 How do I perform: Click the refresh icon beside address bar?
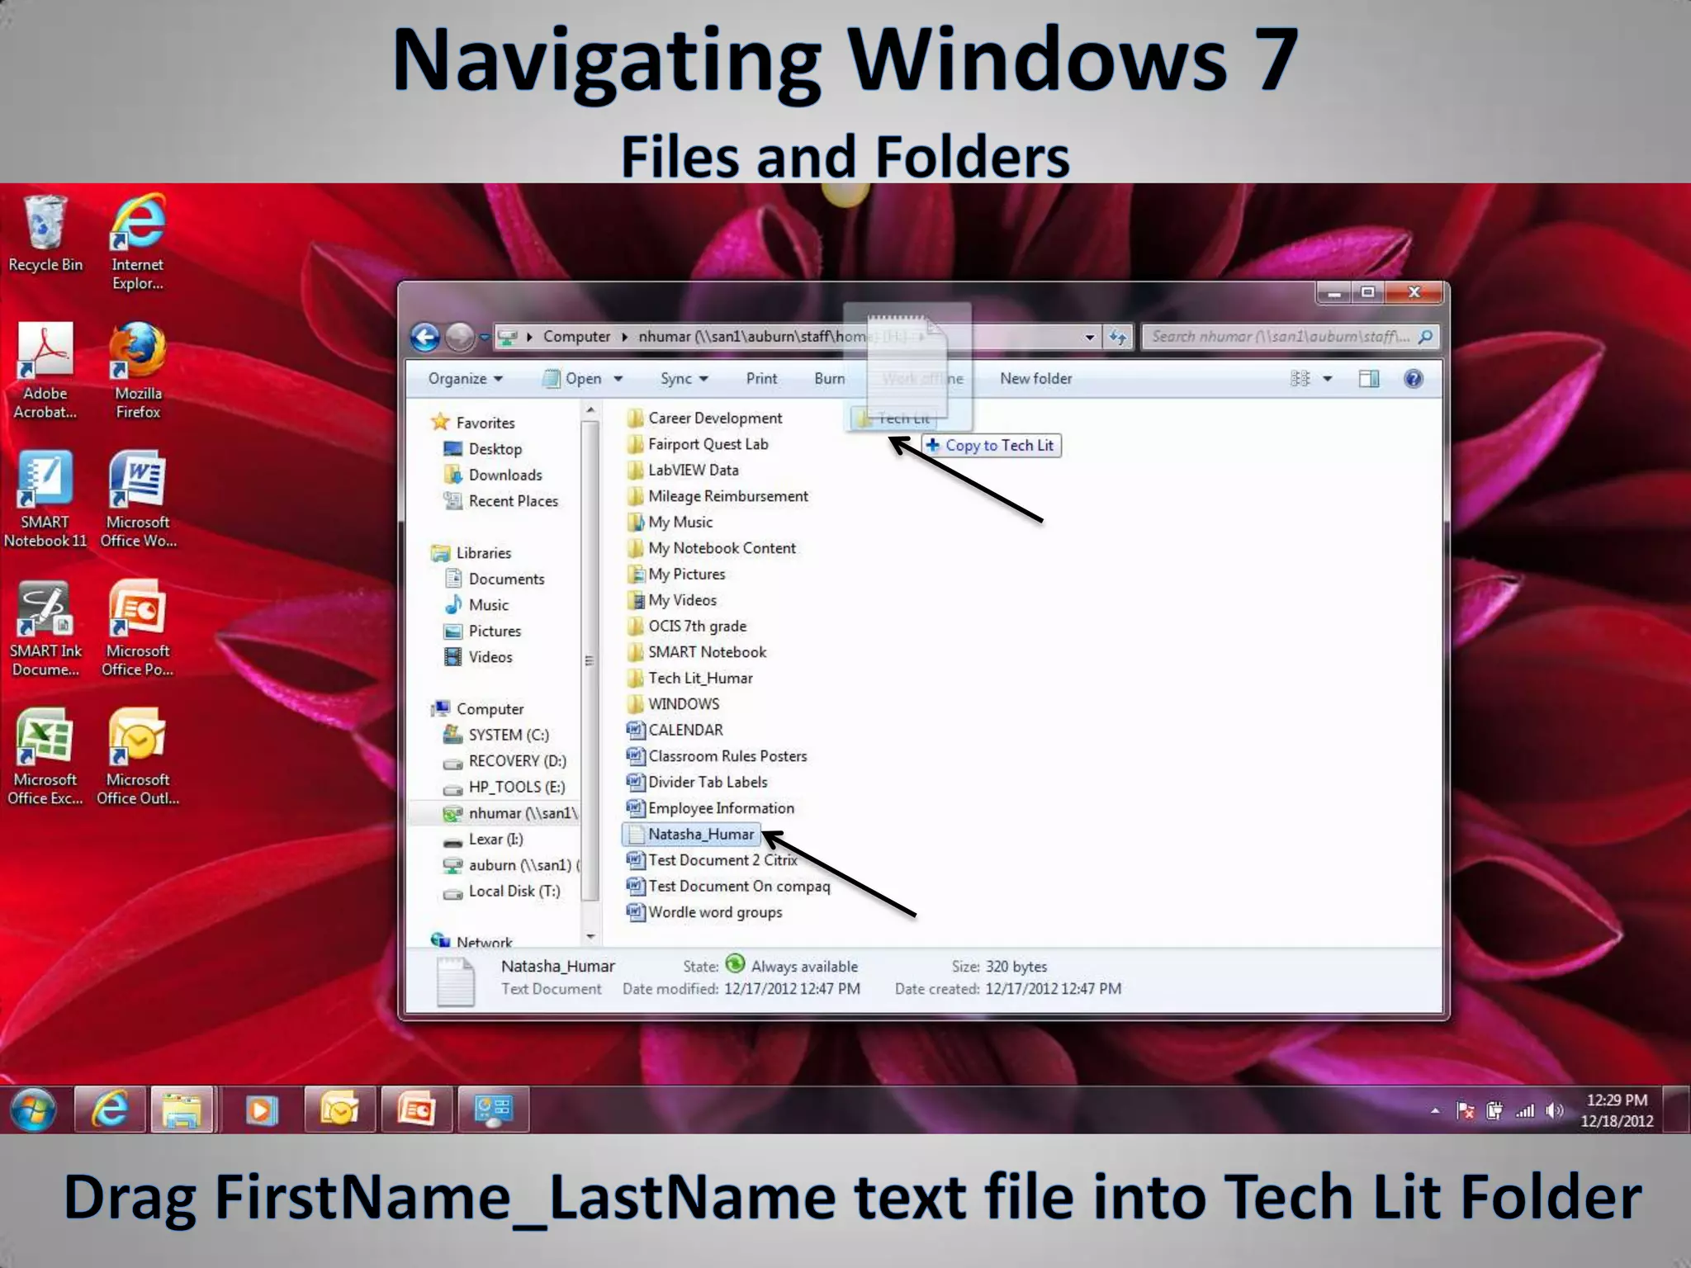point(1117,337)
